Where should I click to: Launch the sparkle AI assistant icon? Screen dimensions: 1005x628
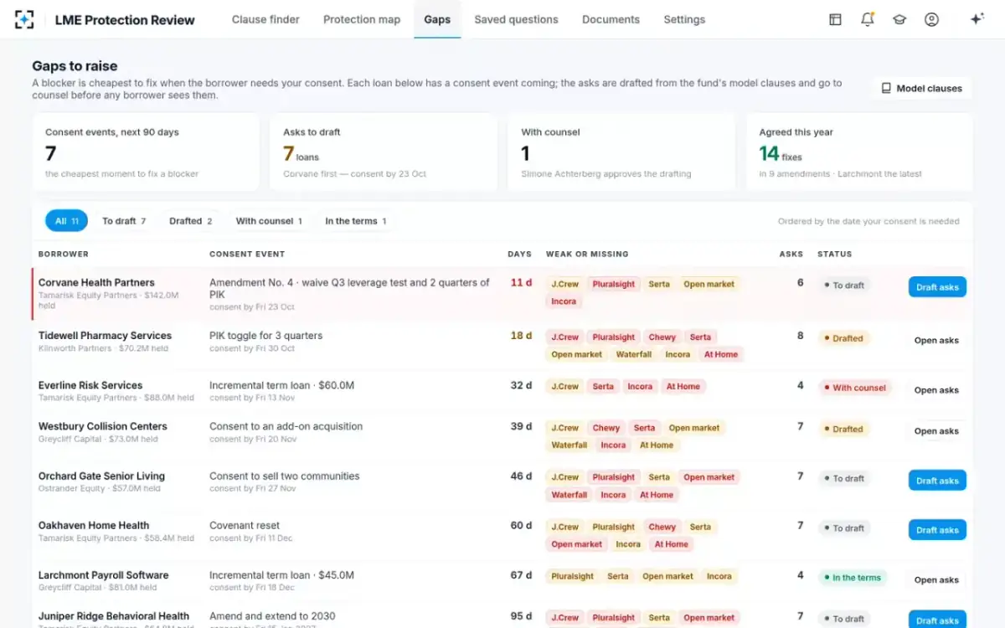(x=977, y=19)
